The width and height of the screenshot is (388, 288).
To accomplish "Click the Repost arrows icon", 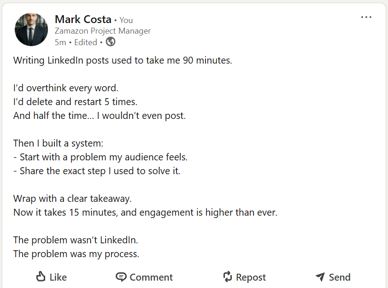I will click(x=227, y=276).
